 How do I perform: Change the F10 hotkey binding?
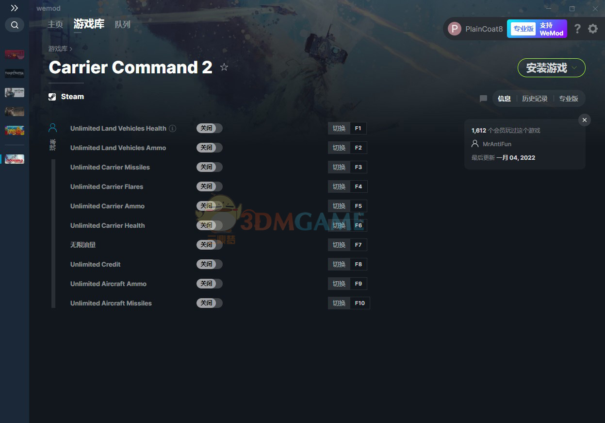pos(360,303)
